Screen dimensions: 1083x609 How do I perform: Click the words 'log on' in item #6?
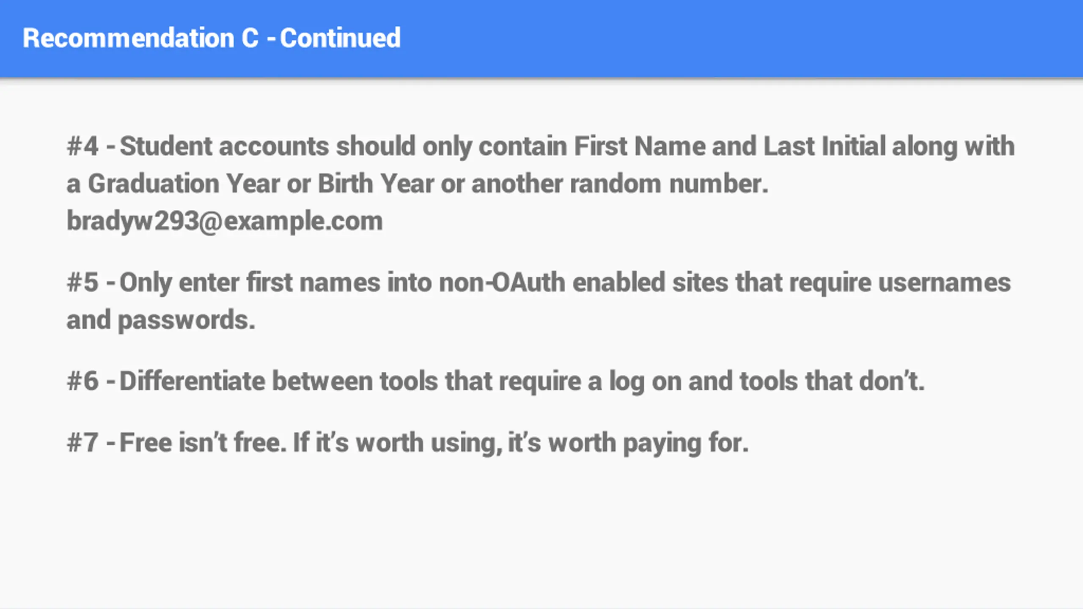[x=648, y=382]
